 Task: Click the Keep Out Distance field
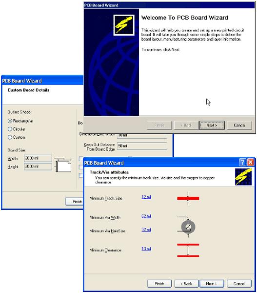142,146
